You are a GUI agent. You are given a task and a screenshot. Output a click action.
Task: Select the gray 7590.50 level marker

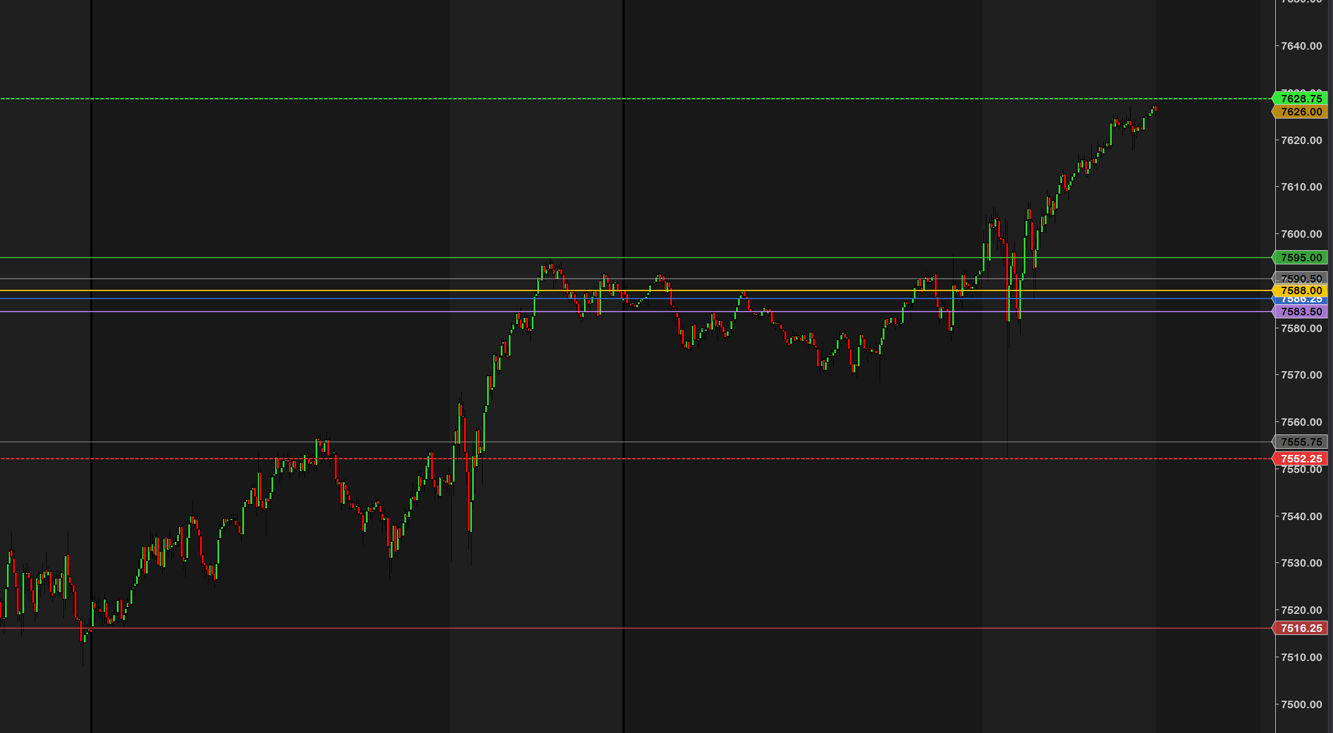[1300, 279]
